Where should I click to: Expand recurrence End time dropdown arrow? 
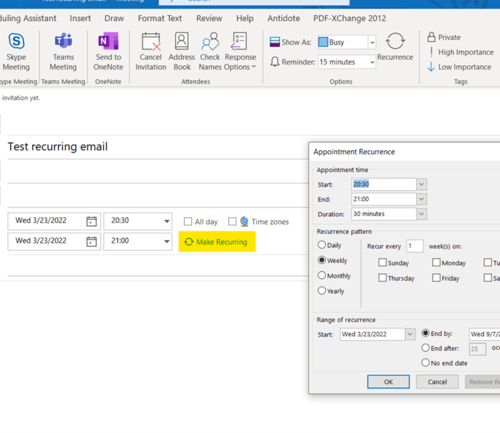point(421,199)
